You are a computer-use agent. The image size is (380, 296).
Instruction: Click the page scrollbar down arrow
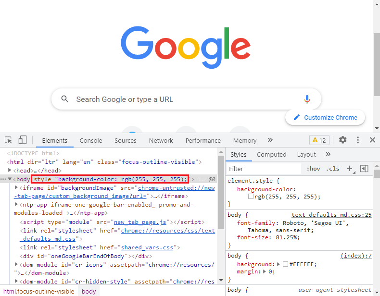pyautogui.click(x=376, y=128)
